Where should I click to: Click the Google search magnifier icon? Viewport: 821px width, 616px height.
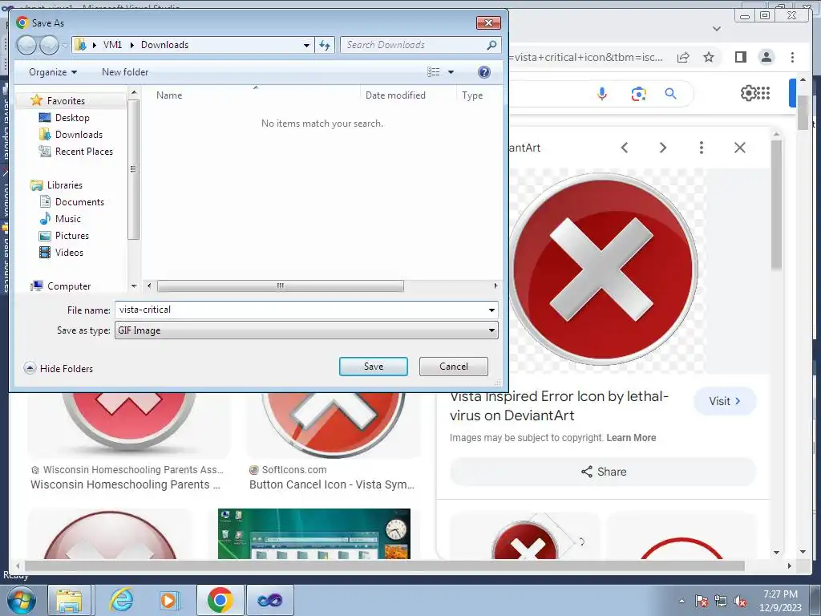(670, 94)
